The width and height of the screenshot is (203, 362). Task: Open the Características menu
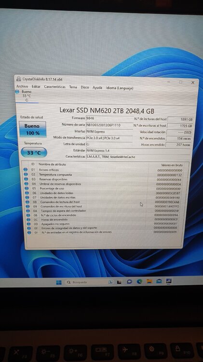pos(54,87)
